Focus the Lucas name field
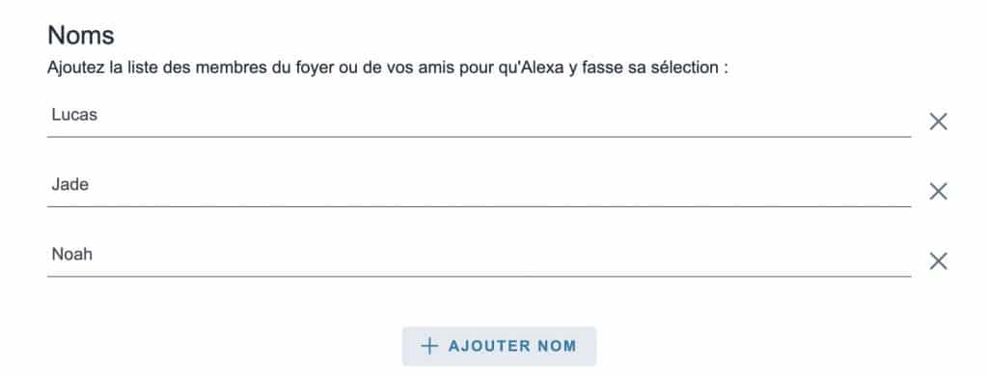This screenshot has width=988, height=377. pos(479,119)
